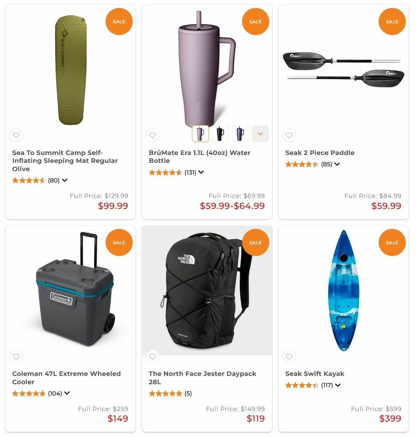Viewport: 416px width, 437px height.
Task: Choose the black BrüMate bottle variant
Action: click(x=220, y=133)
